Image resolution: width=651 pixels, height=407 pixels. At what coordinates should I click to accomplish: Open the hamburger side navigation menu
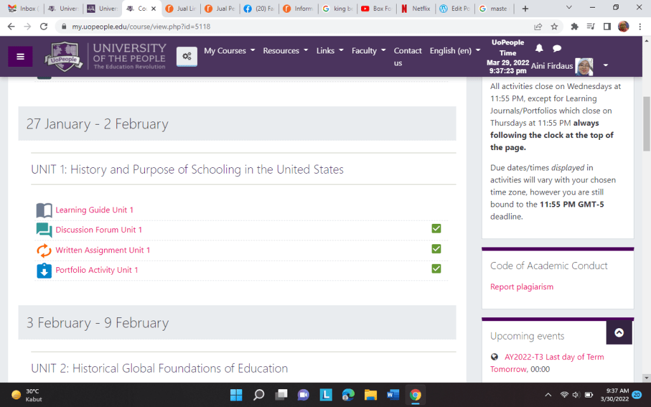coord(20,57)
